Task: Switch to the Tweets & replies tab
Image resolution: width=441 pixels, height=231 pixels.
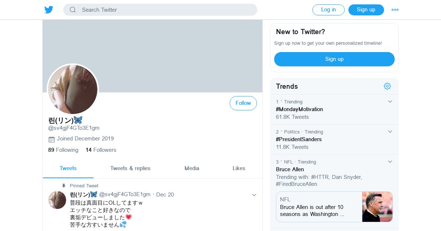Action: click(x=130, y=168)
